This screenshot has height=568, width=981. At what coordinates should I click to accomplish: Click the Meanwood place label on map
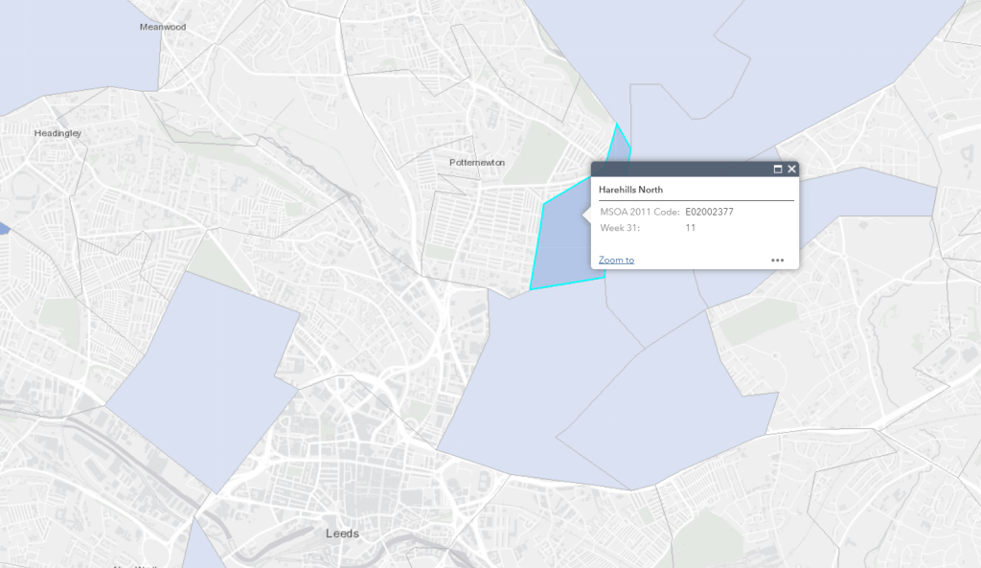[x=163, y=27]
